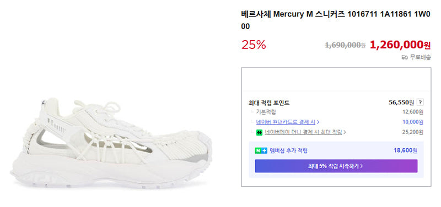Click the green Naver Pay N icon
The width and height of the screenshot is (441, 207).
click(259, 132)
